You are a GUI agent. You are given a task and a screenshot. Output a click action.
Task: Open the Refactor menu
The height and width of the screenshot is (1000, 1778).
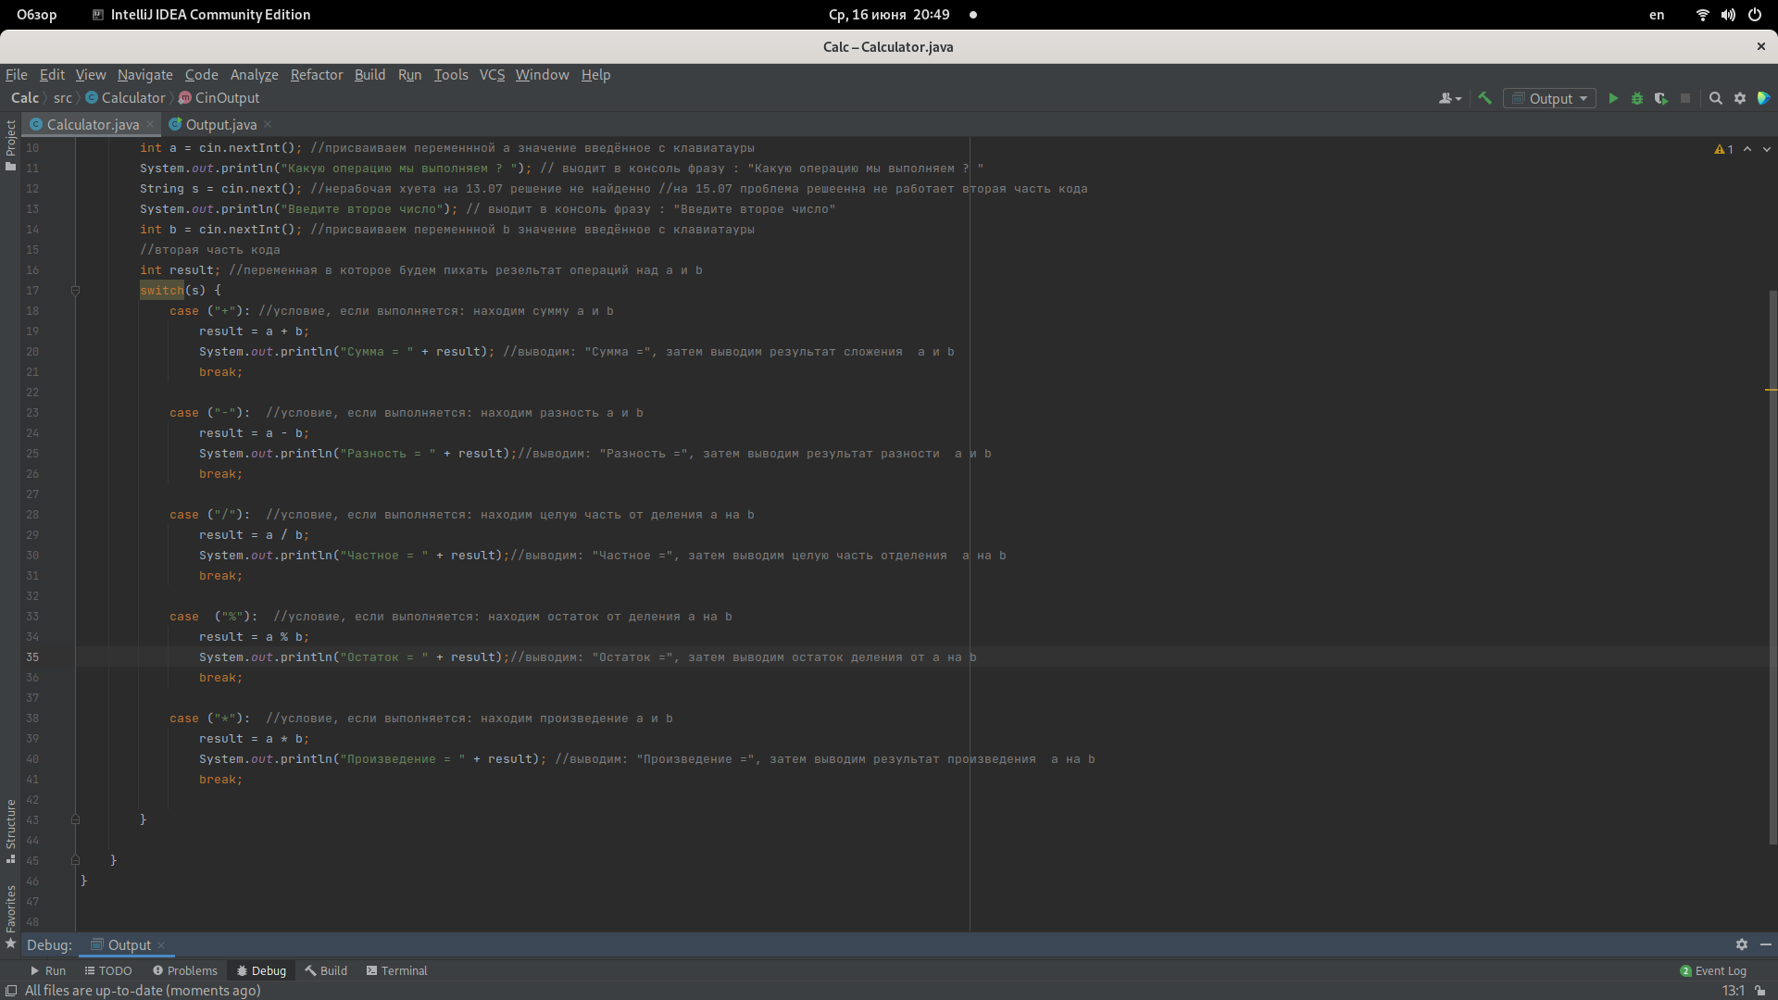[x=316, y=75]
